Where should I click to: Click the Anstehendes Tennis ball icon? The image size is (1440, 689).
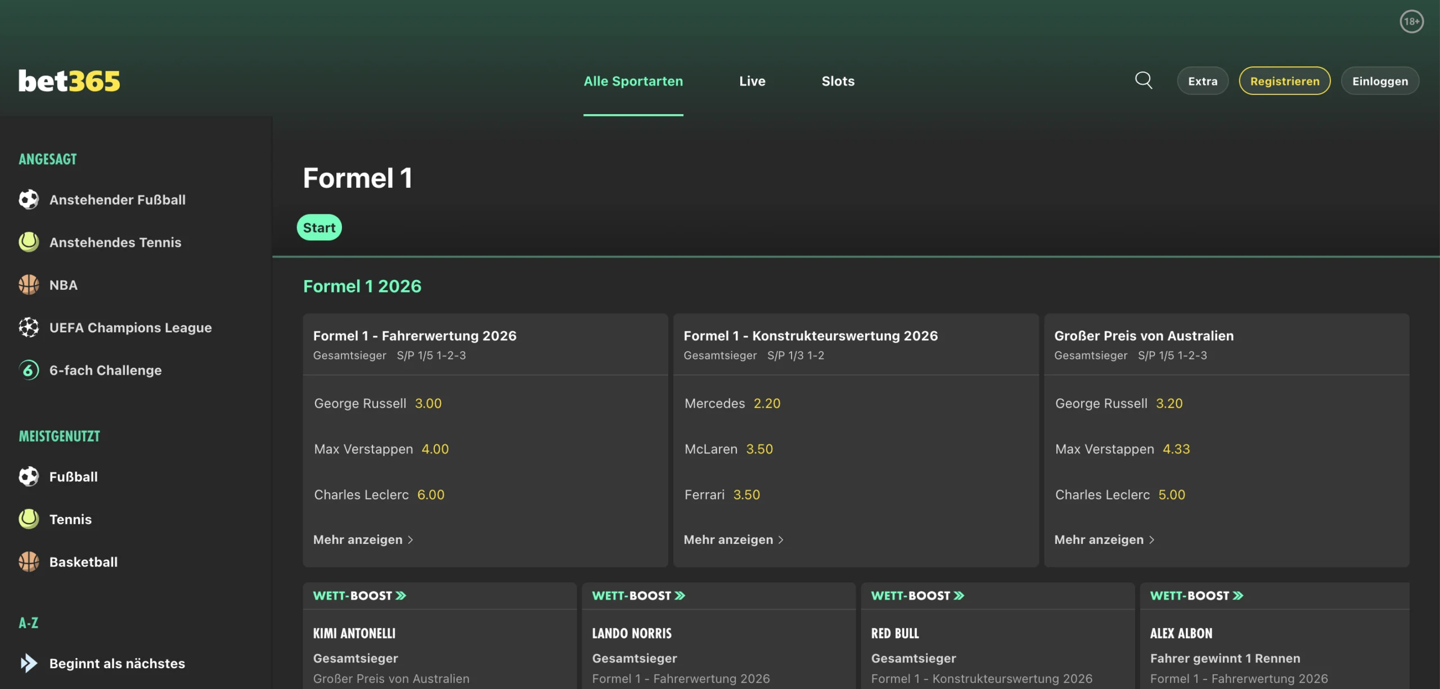(x=29, y=242)
